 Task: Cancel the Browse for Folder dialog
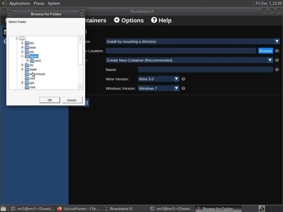[x=72, y=100]
